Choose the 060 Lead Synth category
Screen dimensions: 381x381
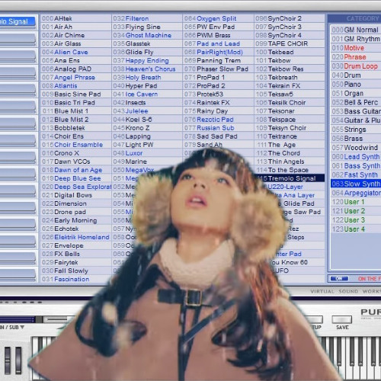coord(356,157)
